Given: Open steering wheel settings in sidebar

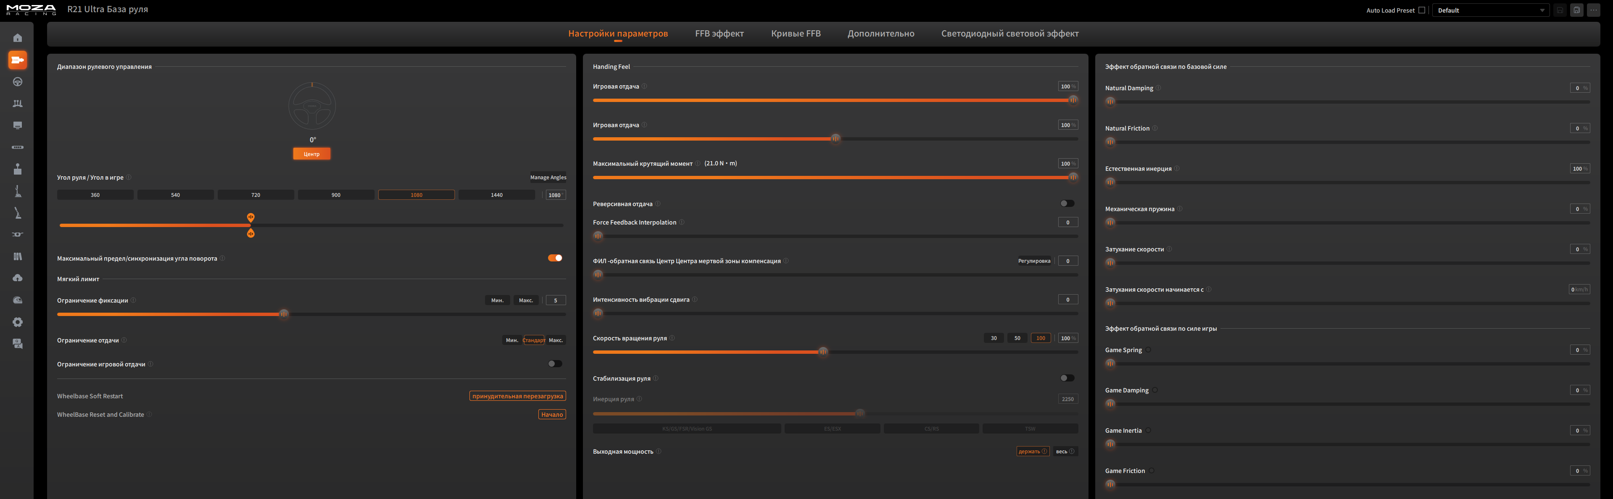Looking at the screenshot, I should 18,82.
